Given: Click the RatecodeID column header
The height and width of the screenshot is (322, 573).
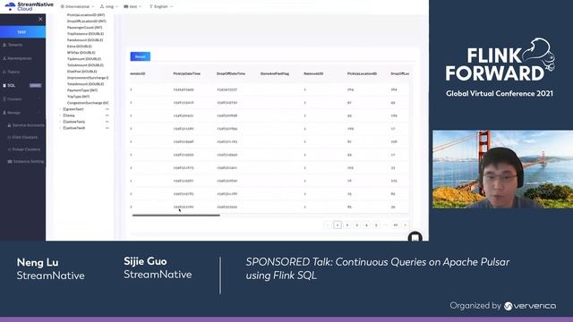Looking at the screenshot, I should point(313,73).
